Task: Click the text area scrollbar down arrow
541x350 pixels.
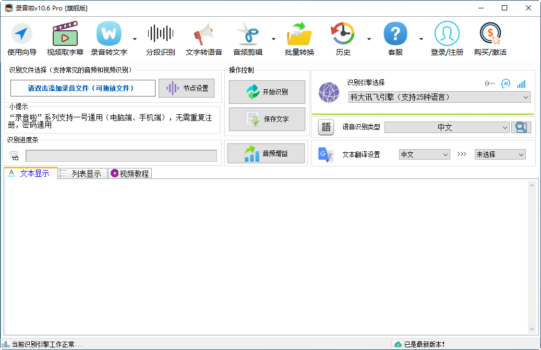Action: (x=532, y=329)
